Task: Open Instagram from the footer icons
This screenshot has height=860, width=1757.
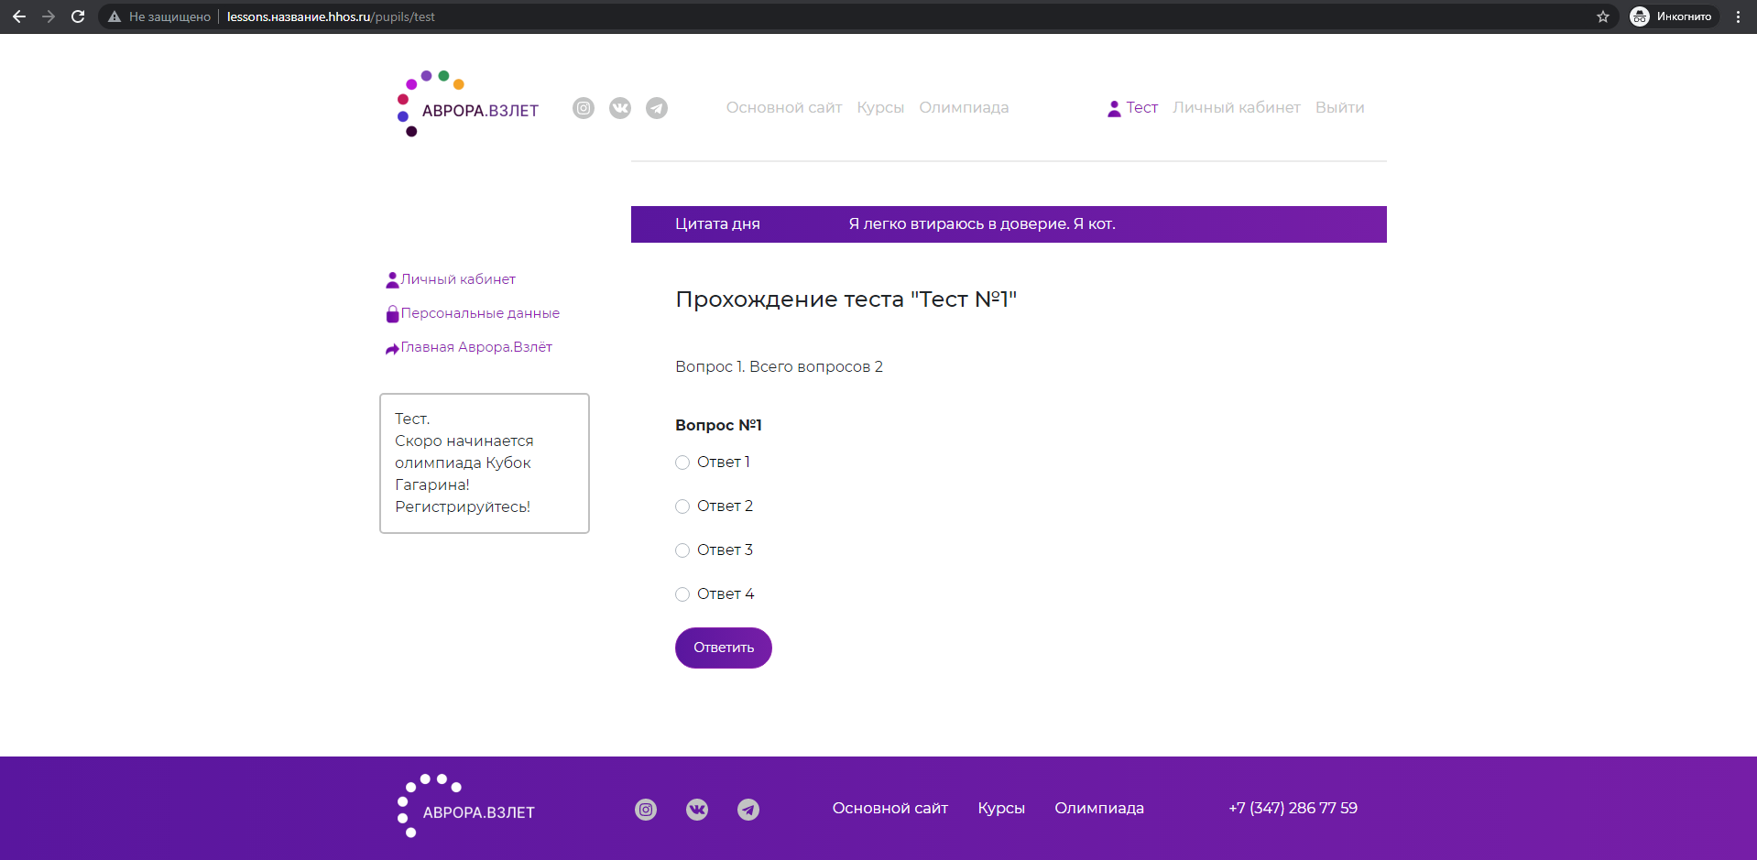Action: 646,810
